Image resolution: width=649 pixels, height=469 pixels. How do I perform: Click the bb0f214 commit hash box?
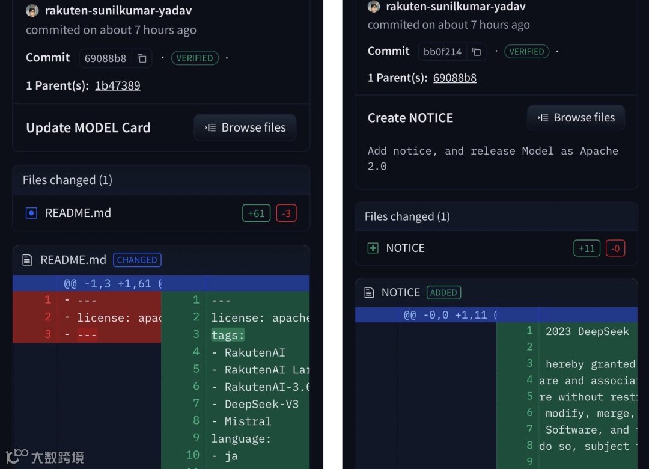[442, 52]
